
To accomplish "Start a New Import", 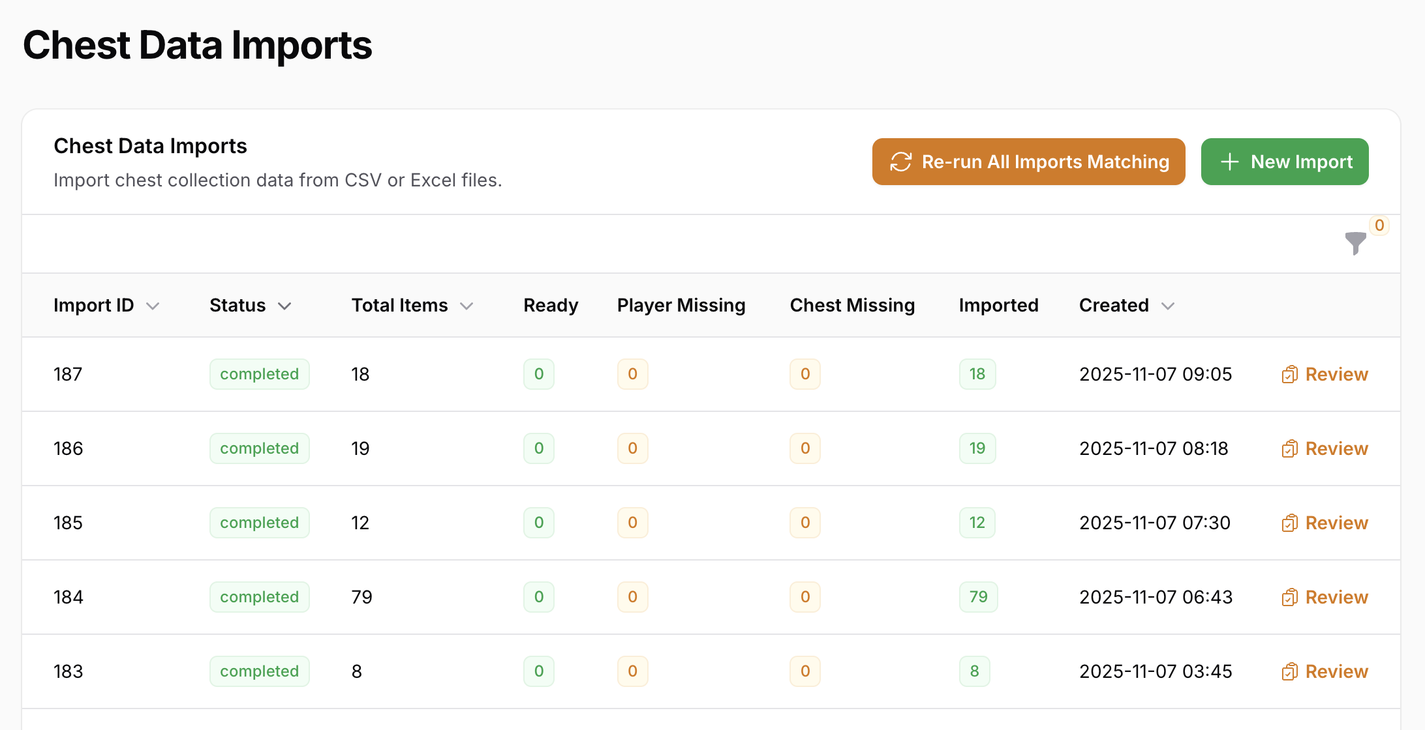I will (1284, 162).
